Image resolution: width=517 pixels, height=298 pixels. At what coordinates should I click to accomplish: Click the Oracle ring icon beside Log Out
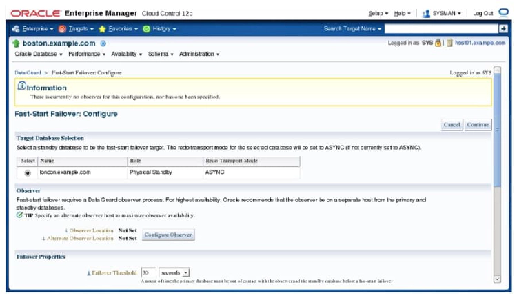[x=503, y=12]
